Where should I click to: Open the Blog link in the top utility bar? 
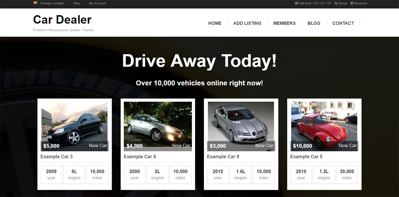[x=76, y=3]
